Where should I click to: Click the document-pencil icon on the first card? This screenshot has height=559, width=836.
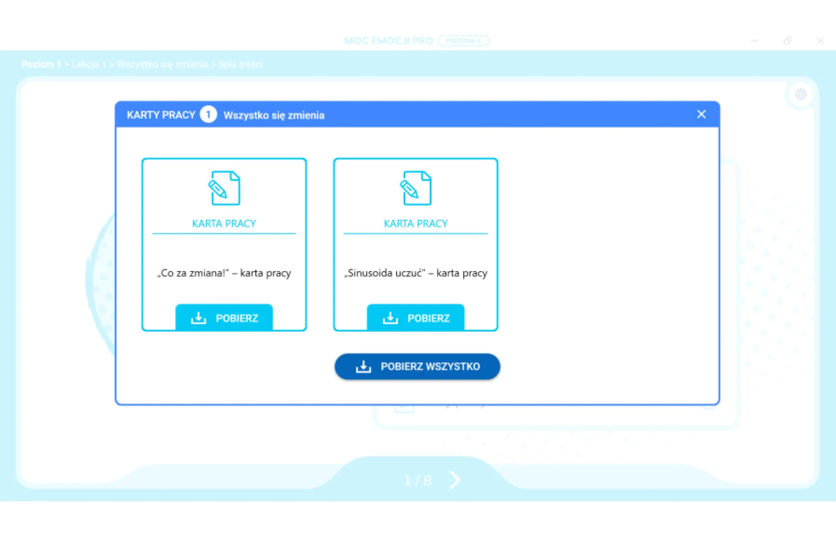click(x=224, y=188)
